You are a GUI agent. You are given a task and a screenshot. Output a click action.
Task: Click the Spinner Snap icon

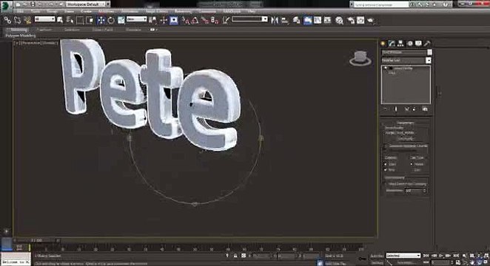tap(215, 20)
